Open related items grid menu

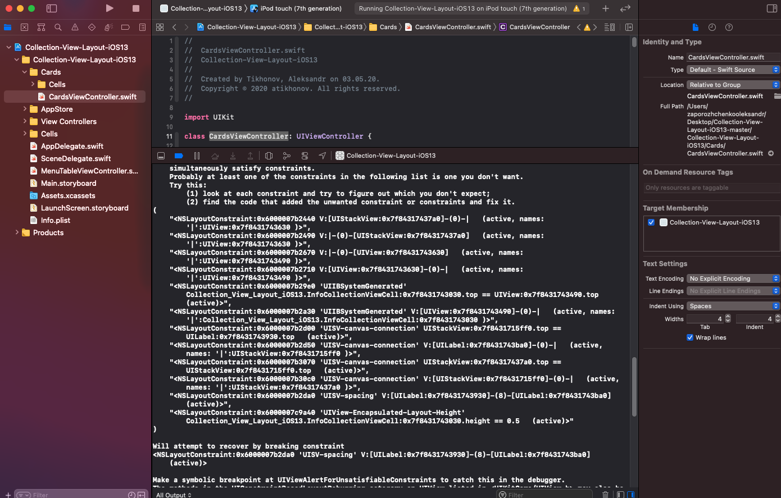tap(160, 27)
